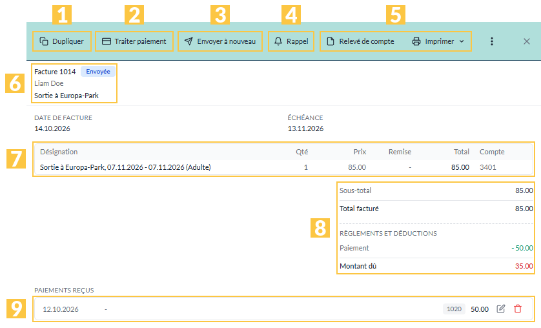Click the Envoyée status badge
Image resolution: width=541 pixels, height=328 pixels.
tap(98, 72)
